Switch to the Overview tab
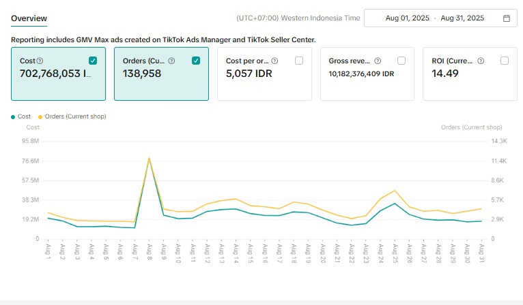 tap(29, 18)
